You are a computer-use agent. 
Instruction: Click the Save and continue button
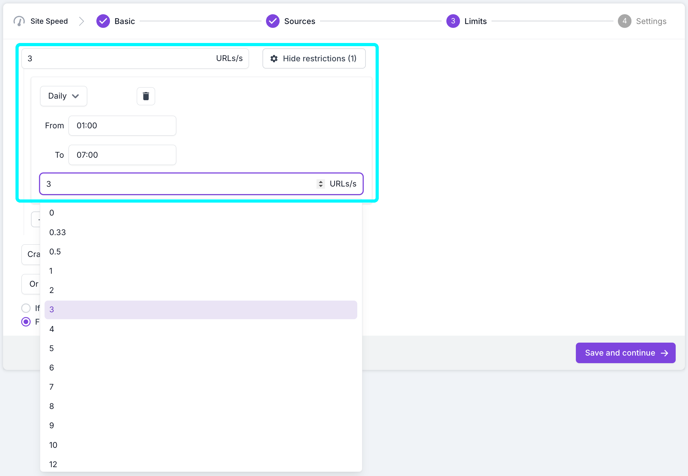[x=625, y=353]
